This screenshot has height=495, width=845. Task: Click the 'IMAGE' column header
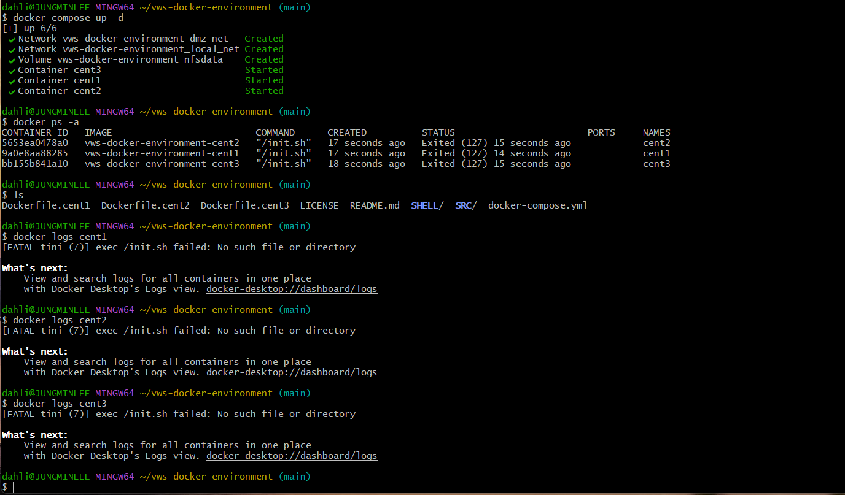pyautogui.click(x=98, y=132)
